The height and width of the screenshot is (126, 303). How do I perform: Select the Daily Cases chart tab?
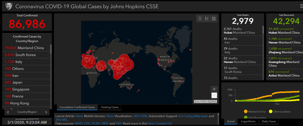click(269, 121)
